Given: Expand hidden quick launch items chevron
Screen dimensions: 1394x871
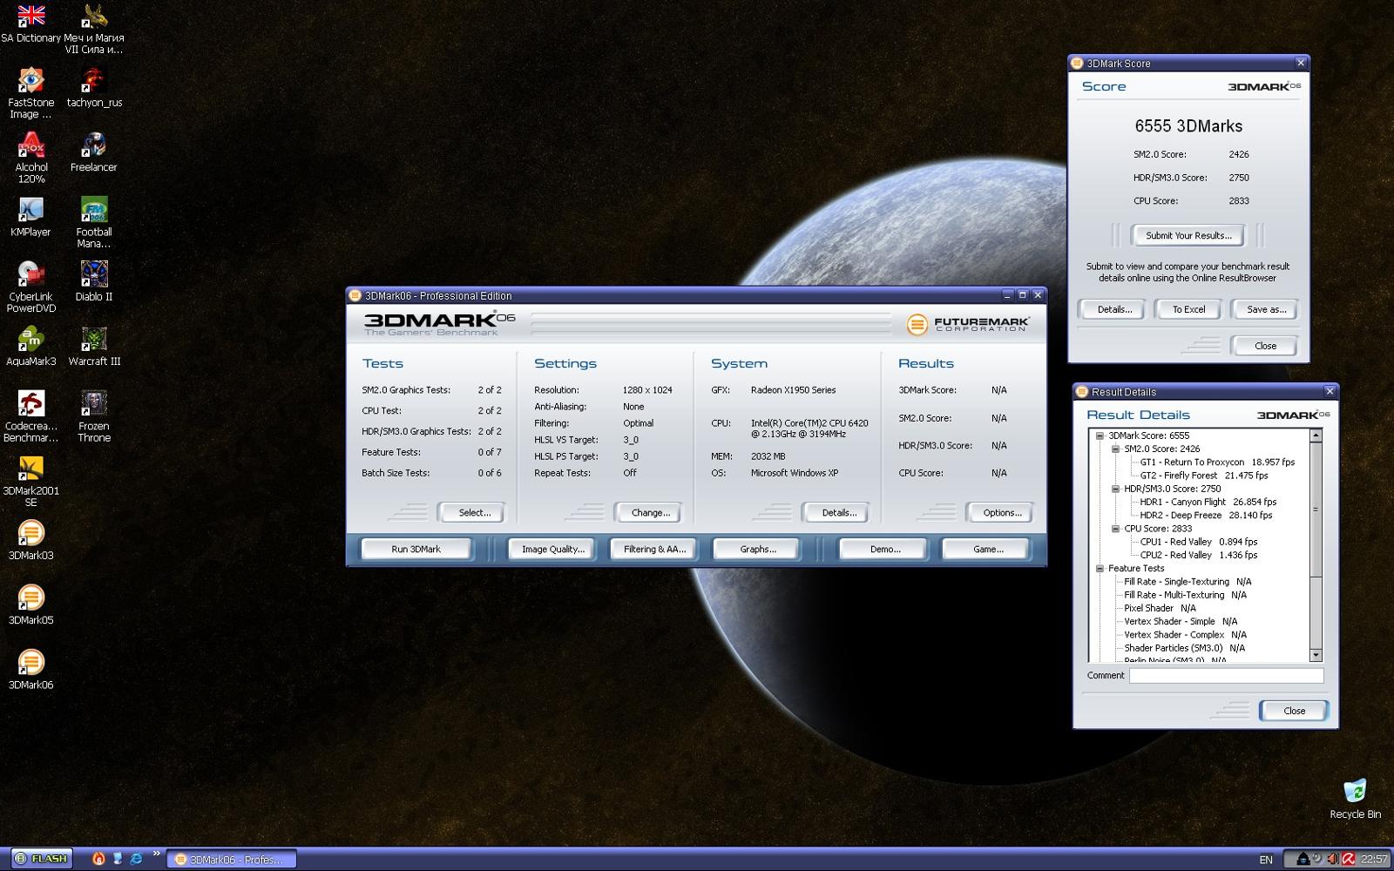Looking at the screenshot, I should 157,854.
